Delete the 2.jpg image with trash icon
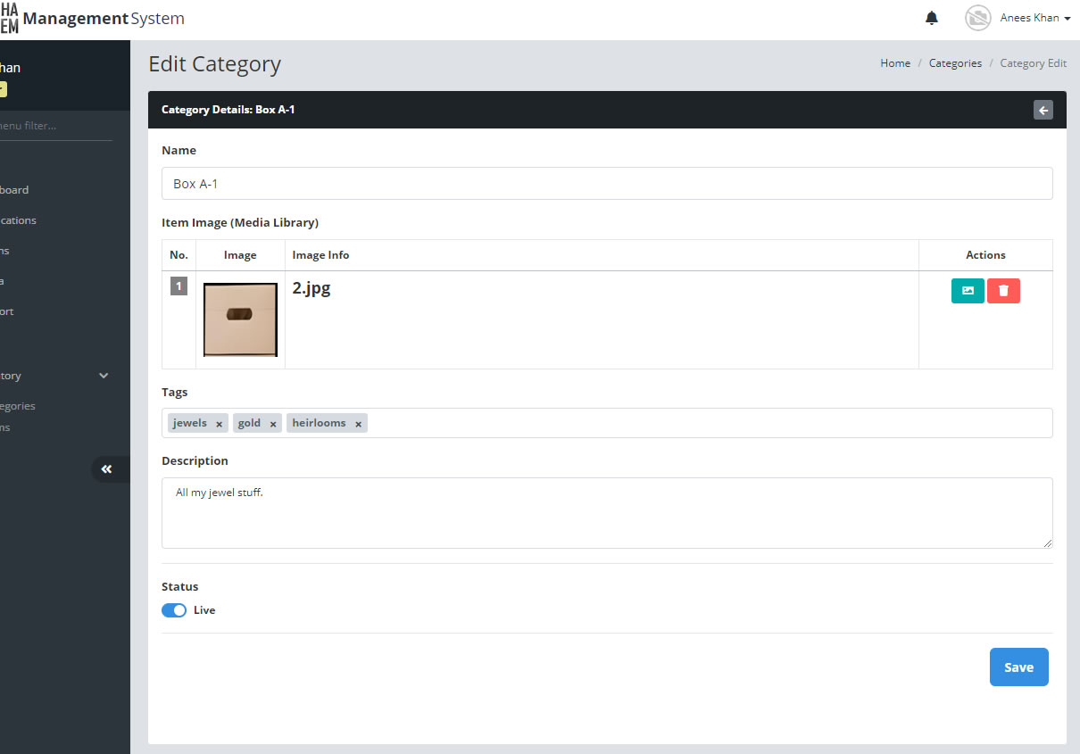This screenshot has width=1080, height=754. tap(1003, 291)
